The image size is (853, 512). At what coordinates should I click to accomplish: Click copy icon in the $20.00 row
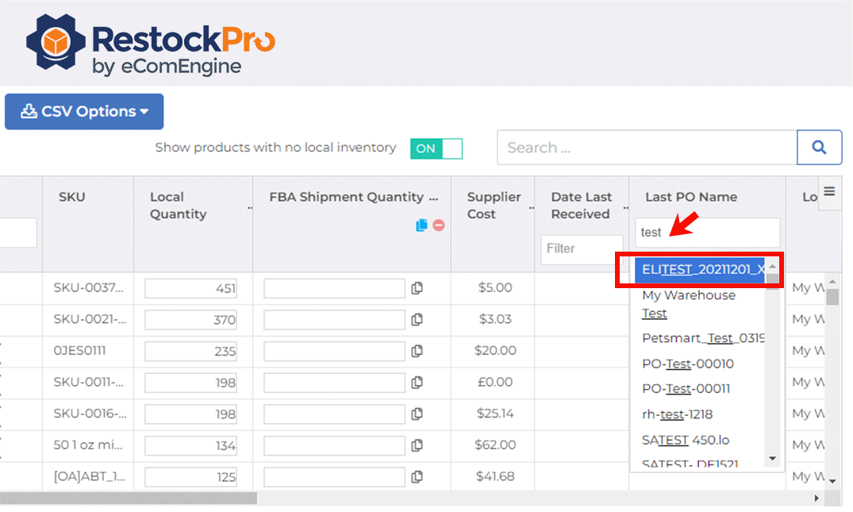[417, 351]
